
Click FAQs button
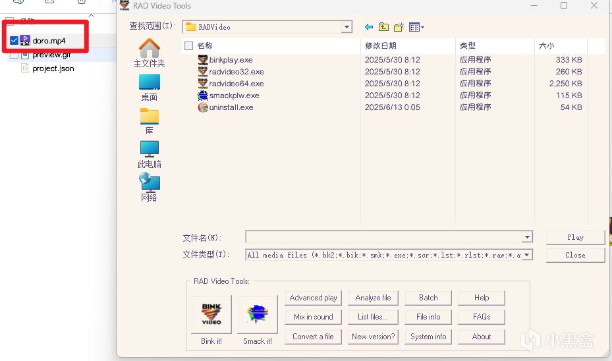point(482,317)
